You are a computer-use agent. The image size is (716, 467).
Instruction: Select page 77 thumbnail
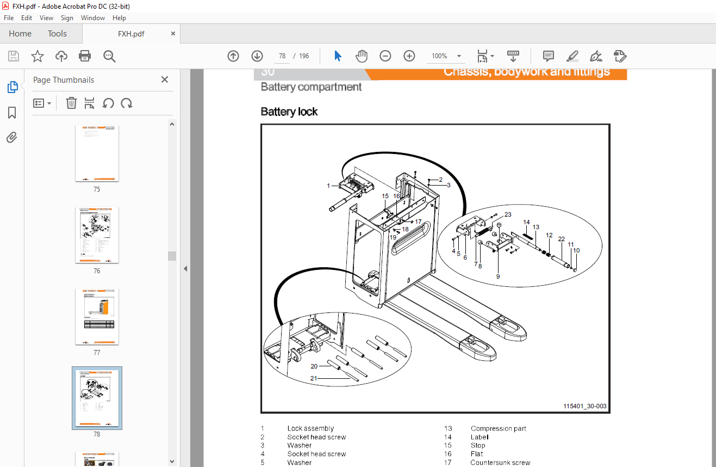pos(97,317)
